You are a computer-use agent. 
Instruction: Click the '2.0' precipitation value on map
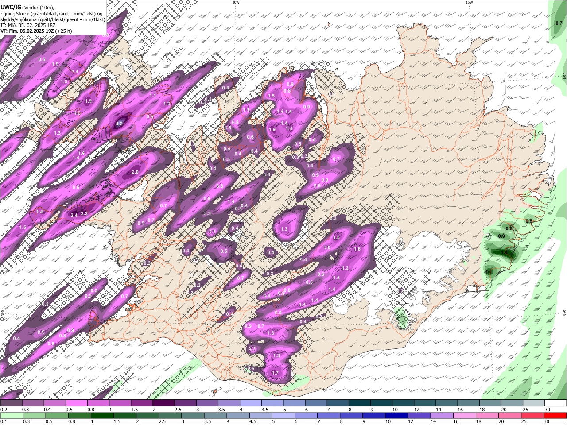[x=136, y=172]
